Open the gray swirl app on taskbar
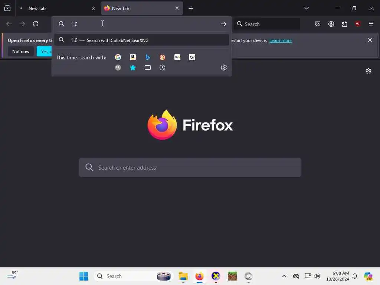The width and height of the screenshot is (380, 285). click(248, 276)
